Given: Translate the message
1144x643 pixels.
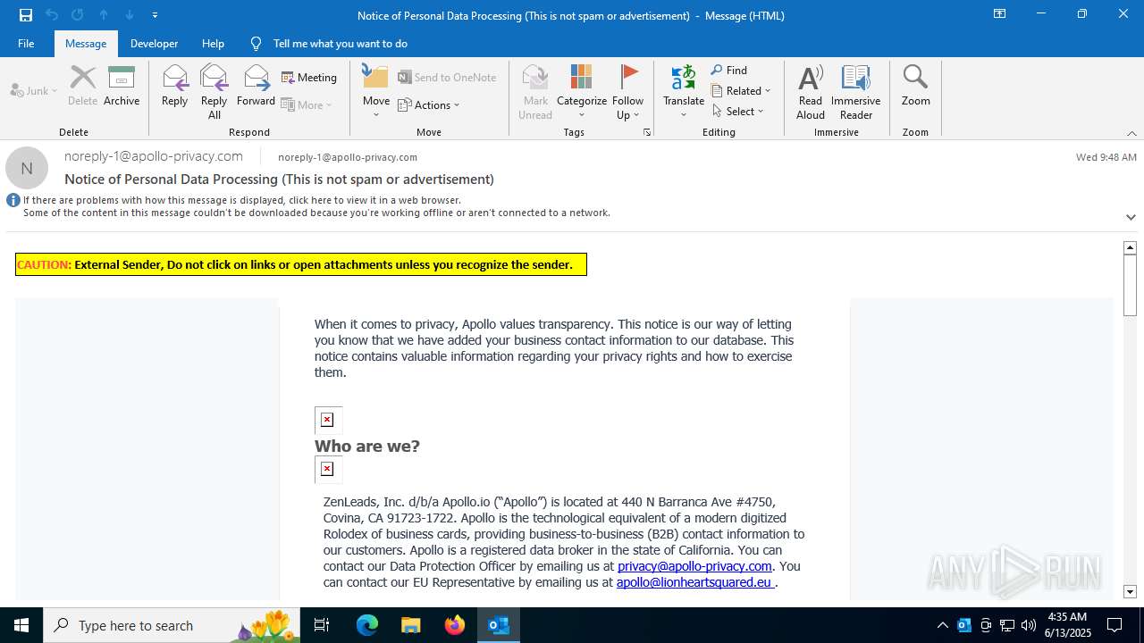Looking at the screenshot, I should point(684,91).
